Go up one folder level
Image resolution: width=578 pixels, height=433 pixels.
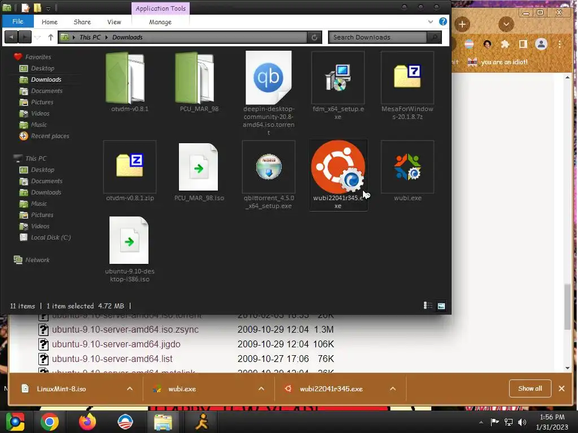50,37
